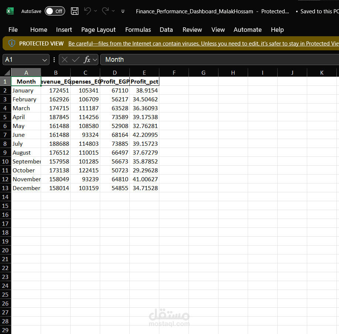Select the February cell
This screenshot has width=339, height=334.
point(26,99)
